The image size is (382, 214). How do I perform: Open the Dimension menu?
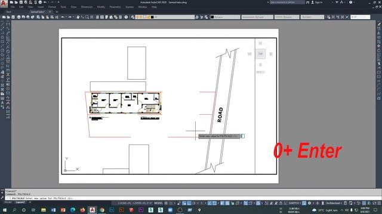click(x=87, y=7)
